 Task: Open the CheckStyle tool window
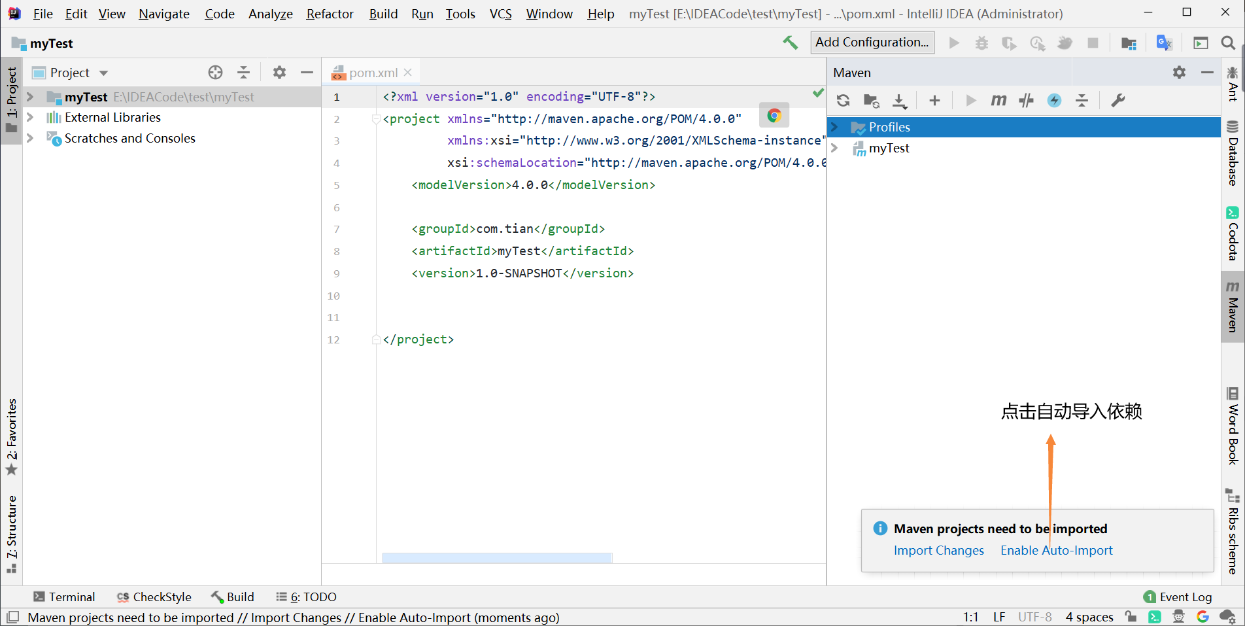pos(154,597)
